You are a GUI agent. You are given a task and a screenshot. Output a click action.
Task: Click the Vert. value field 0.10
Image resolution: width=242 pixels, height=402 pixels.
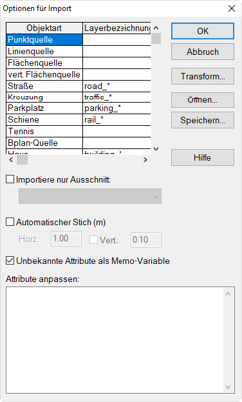click(146, 240)
